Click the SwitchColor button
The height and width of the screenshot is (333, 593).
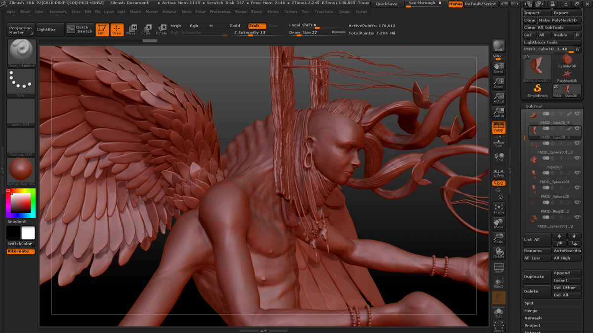[x=21, y=244]
